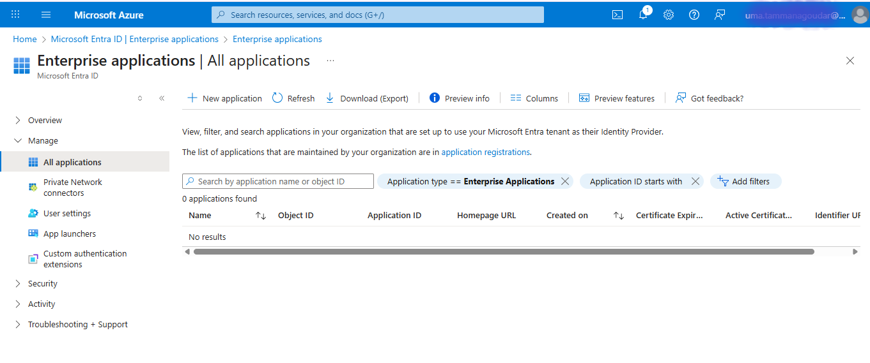Open the Application type == Enterprise Applications filter
This screenshot has height=363, width=870.
click(470, 181)
